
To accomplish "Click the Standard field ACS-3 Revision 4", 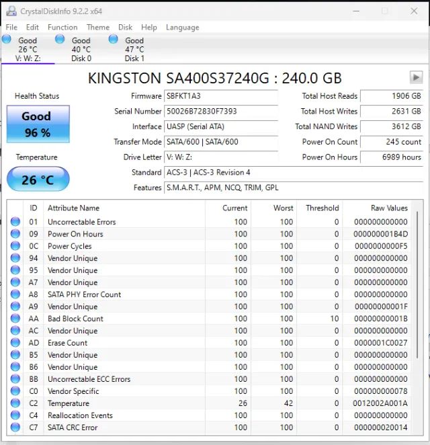I will click(x=294, y=173).
